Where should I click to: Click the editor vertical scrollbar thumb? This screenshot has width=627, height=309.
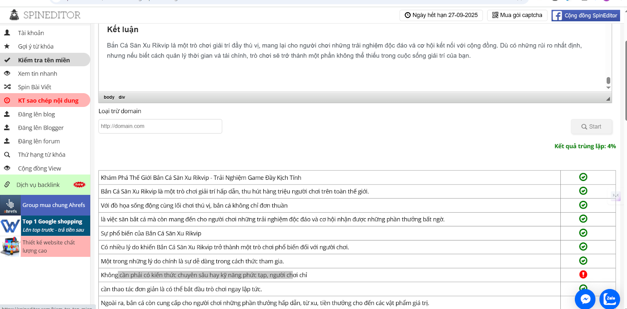pos(608,80)
